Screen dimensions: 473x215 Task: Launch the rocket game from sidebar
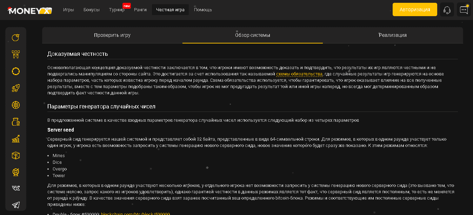pyautogui.click(x=16, y=88)
